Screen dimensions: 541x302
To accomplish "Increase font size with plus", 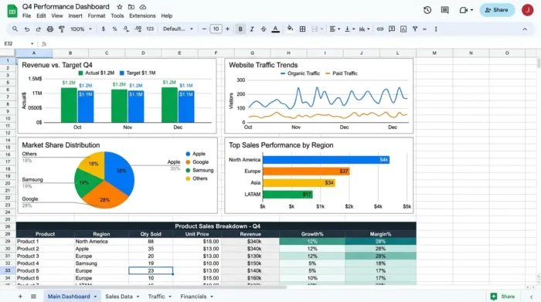I will click(x=227, y=29).
